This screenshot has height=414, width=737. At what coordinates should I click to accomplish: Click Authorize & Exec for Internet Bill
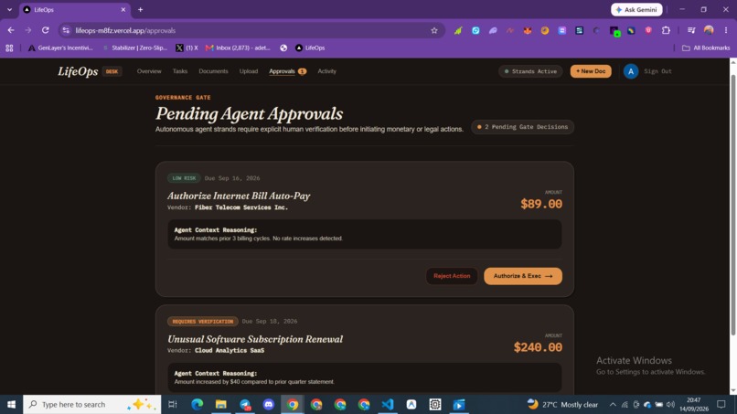click(523, 276)
